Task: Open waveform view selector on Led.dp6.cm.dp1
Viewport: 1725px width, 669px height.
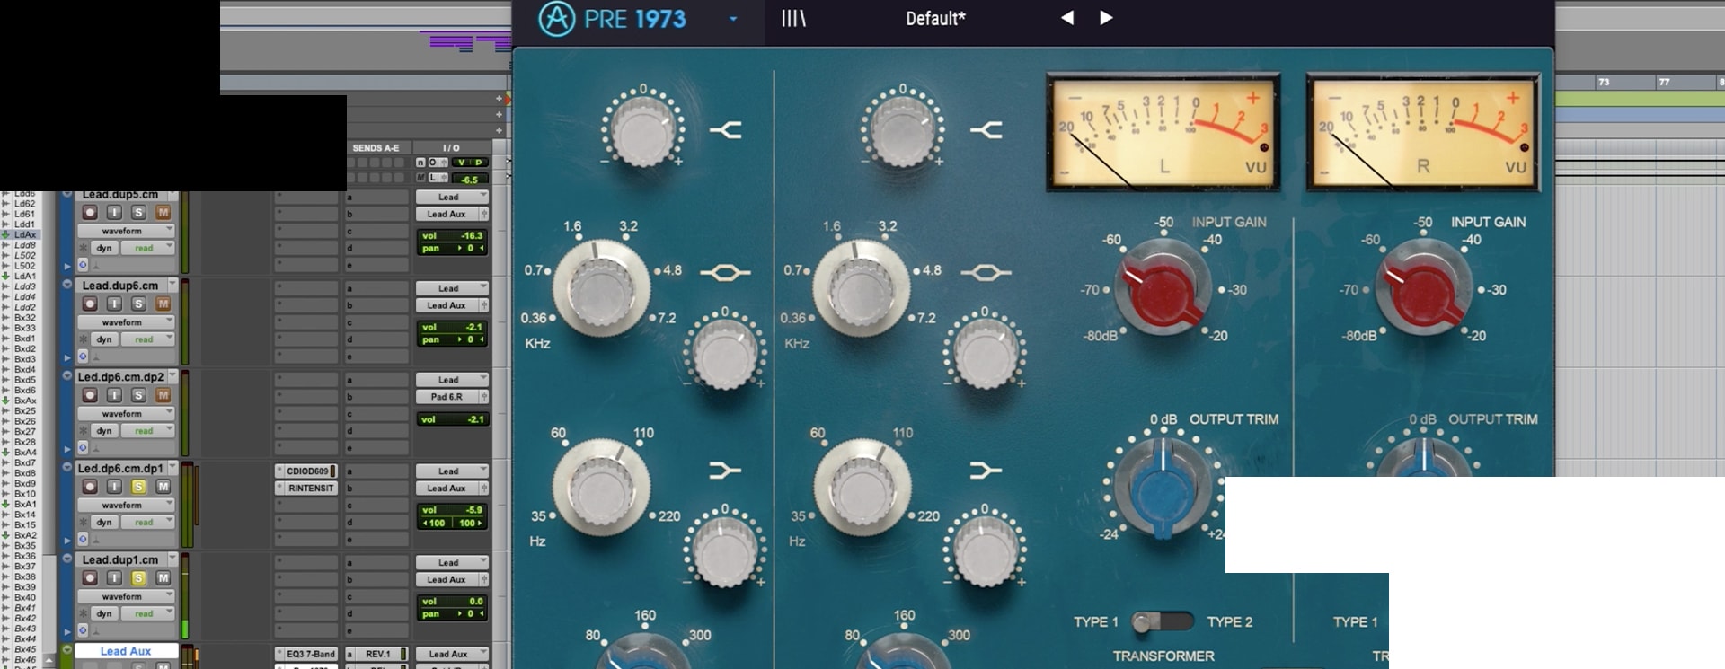Action: tap(126, 505)
